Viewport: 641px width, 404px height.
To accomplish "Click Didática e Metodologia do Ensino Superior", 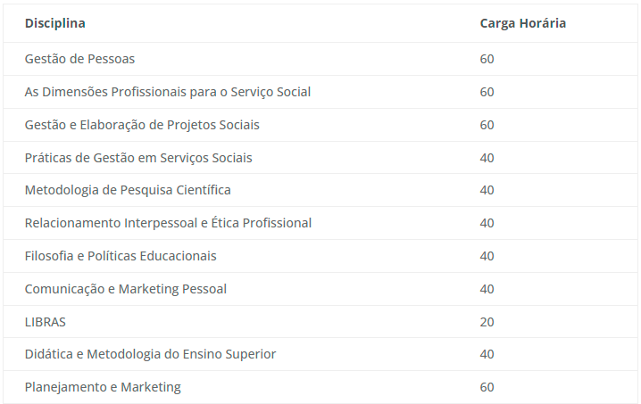I will click(150, 354).
